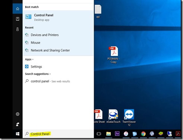Click the Windows Start button
The height and width of the screenshot is (140, 183).
click(x=17, y=134)
